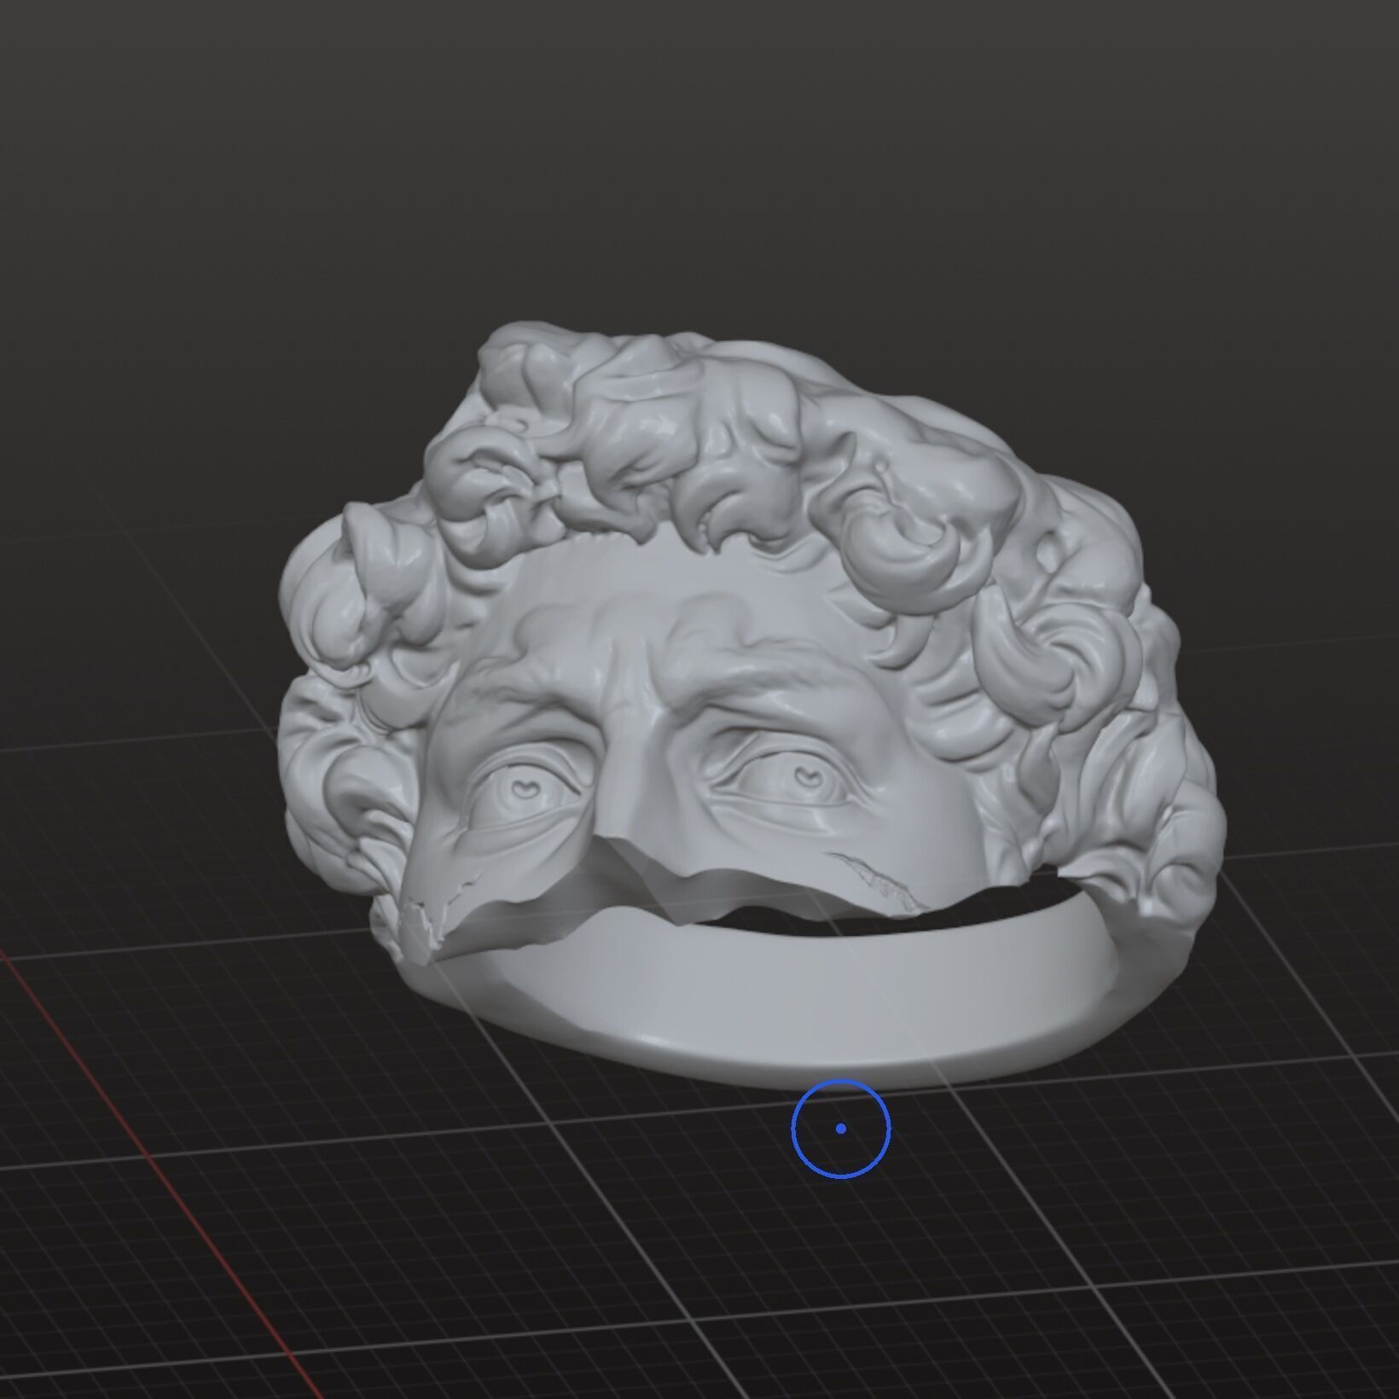Click the center dot of blue brush cursor
Viewport: 1399px width, 1399px height.
[841, 1129]
